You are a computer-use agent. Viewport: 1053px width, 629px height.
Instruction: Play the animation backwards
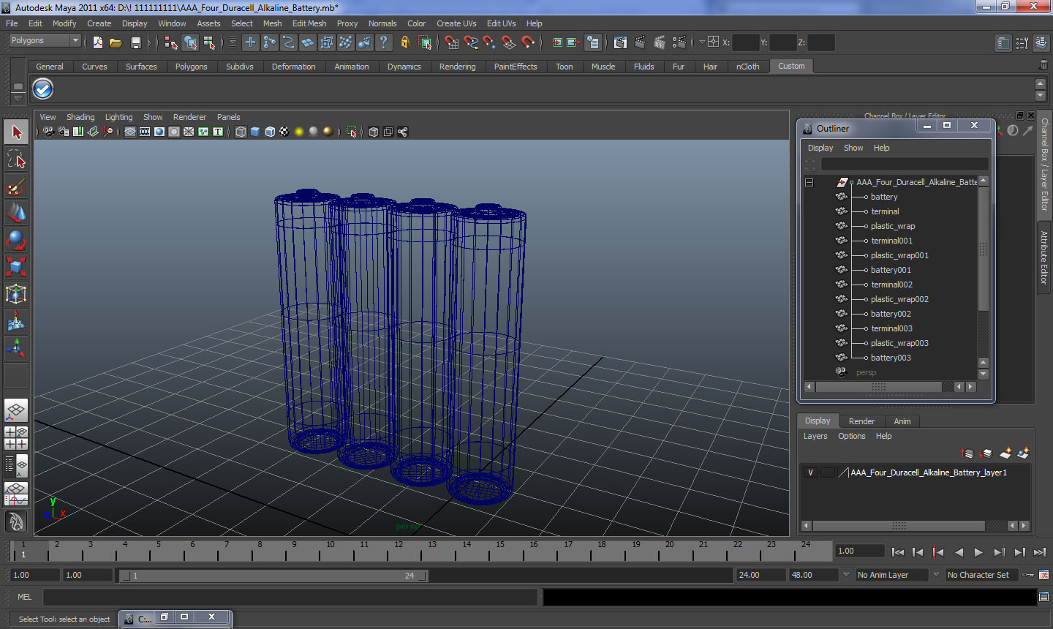959,553
